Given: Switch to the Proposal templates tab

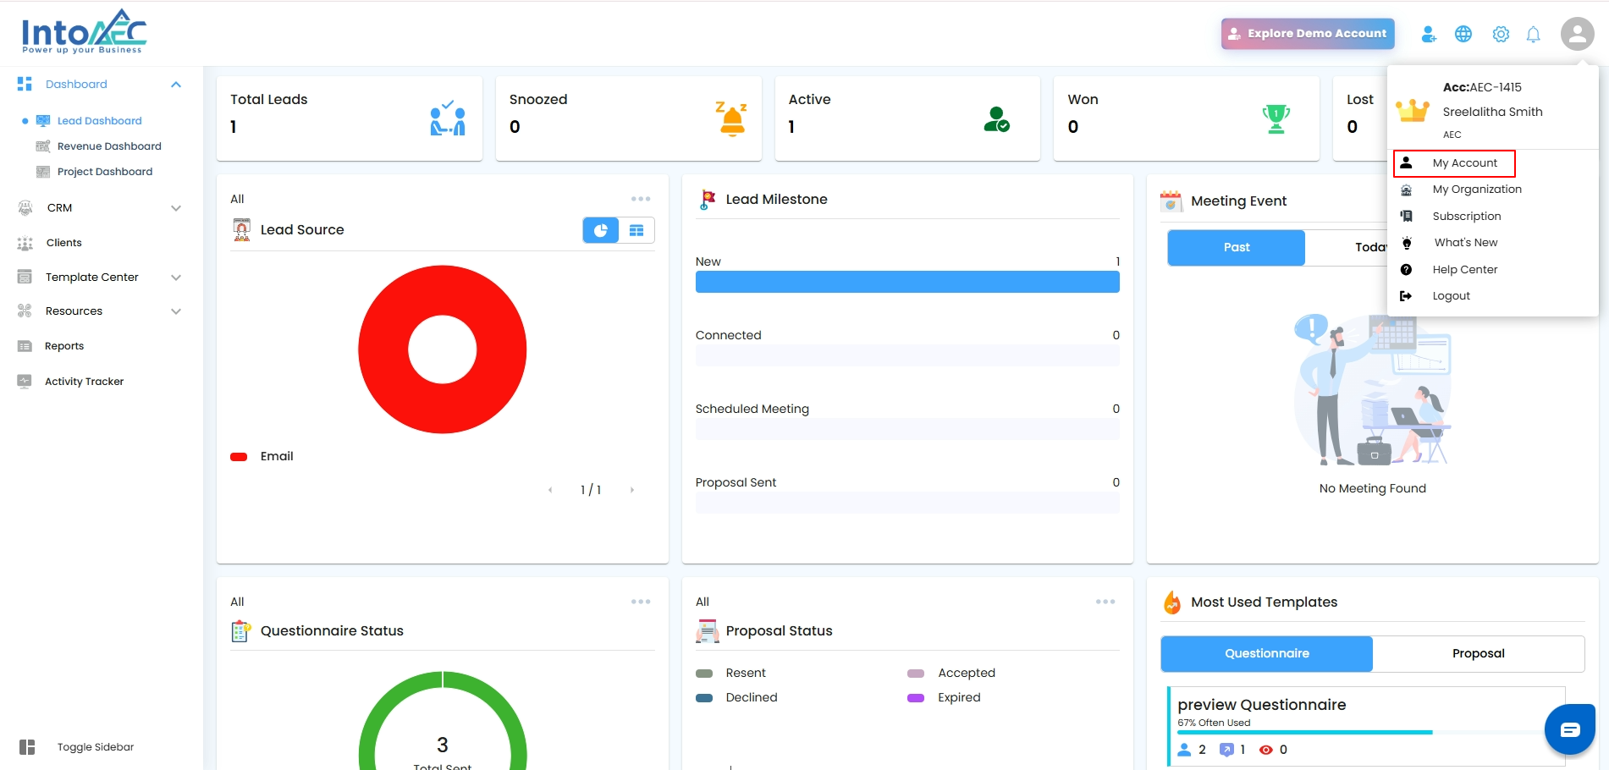Looking at the screenshot, I should [x=1479, y=654].
